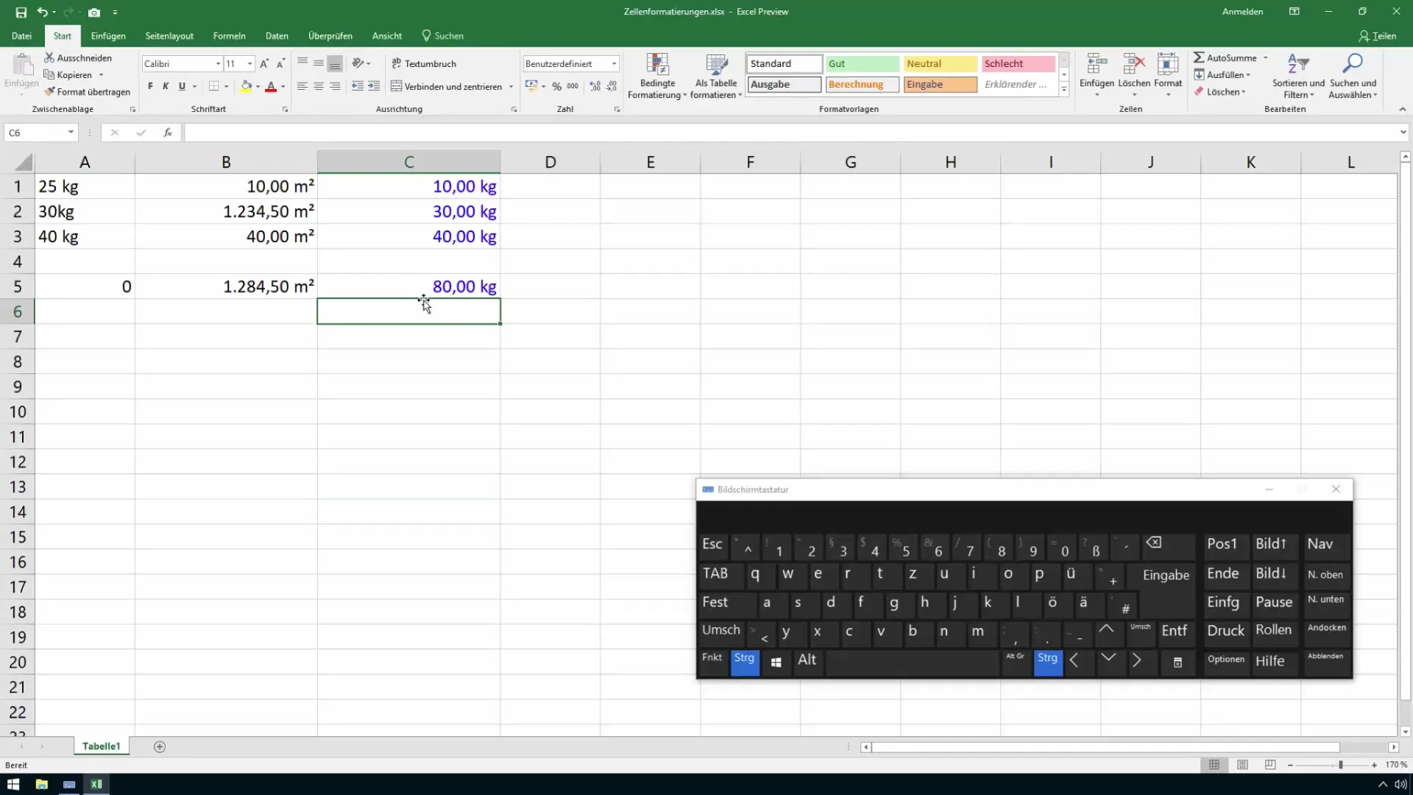Click the Format übertragen paintbrush
The image size is (1413, 795).
pos(50,92)
